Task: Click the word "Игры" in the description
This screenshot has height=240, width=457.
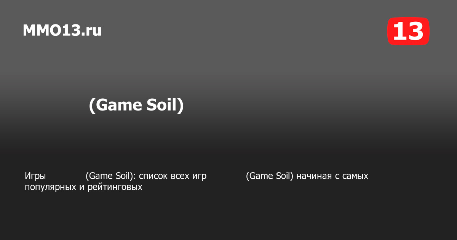Action: (35, 176)
